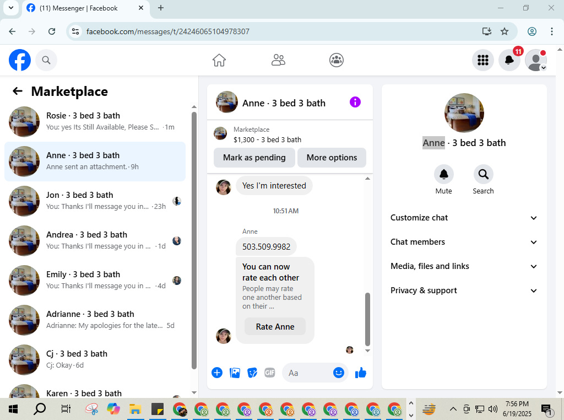
Task: Open the tab search dropdown arrow
Action: tap(11, 8)
